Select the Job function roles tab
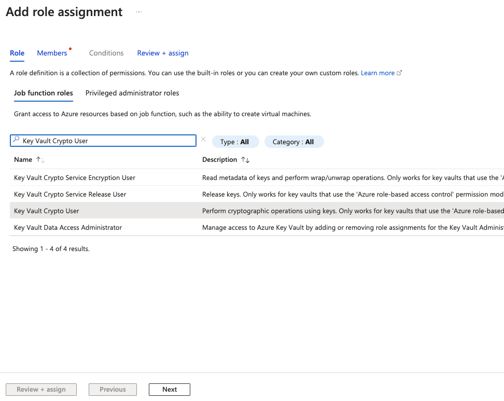This screenshot has width=504, height=401. (x=44, y=93)
